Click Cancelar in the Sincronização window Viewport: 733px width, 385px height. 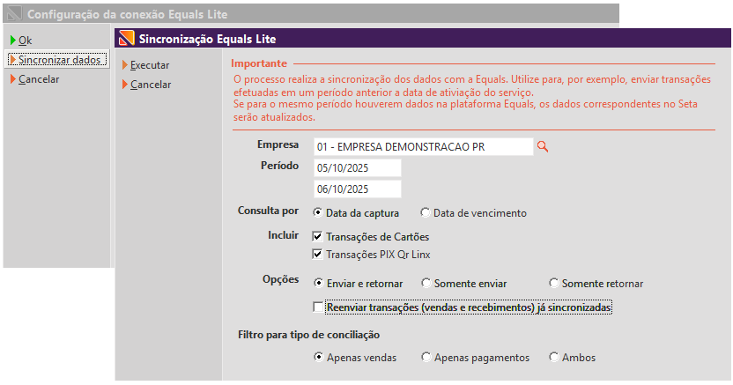coord(150,85)
